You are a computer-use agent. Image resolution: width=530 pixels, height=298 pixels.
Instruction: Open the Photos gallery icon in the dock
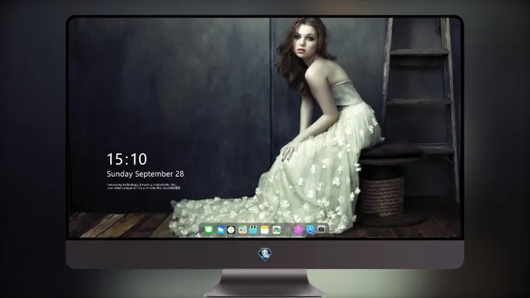tap(276, 230)
